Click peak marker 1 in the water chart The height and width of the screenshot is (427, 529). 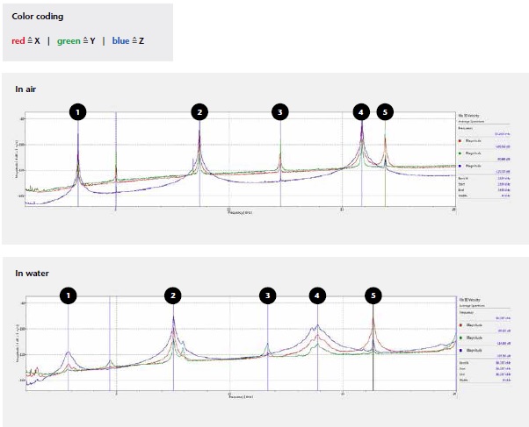68,296
